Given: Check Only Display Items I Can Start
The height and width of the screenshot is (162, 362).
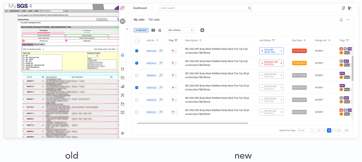Looking at the screenshot, I should (x=117, y=49).
